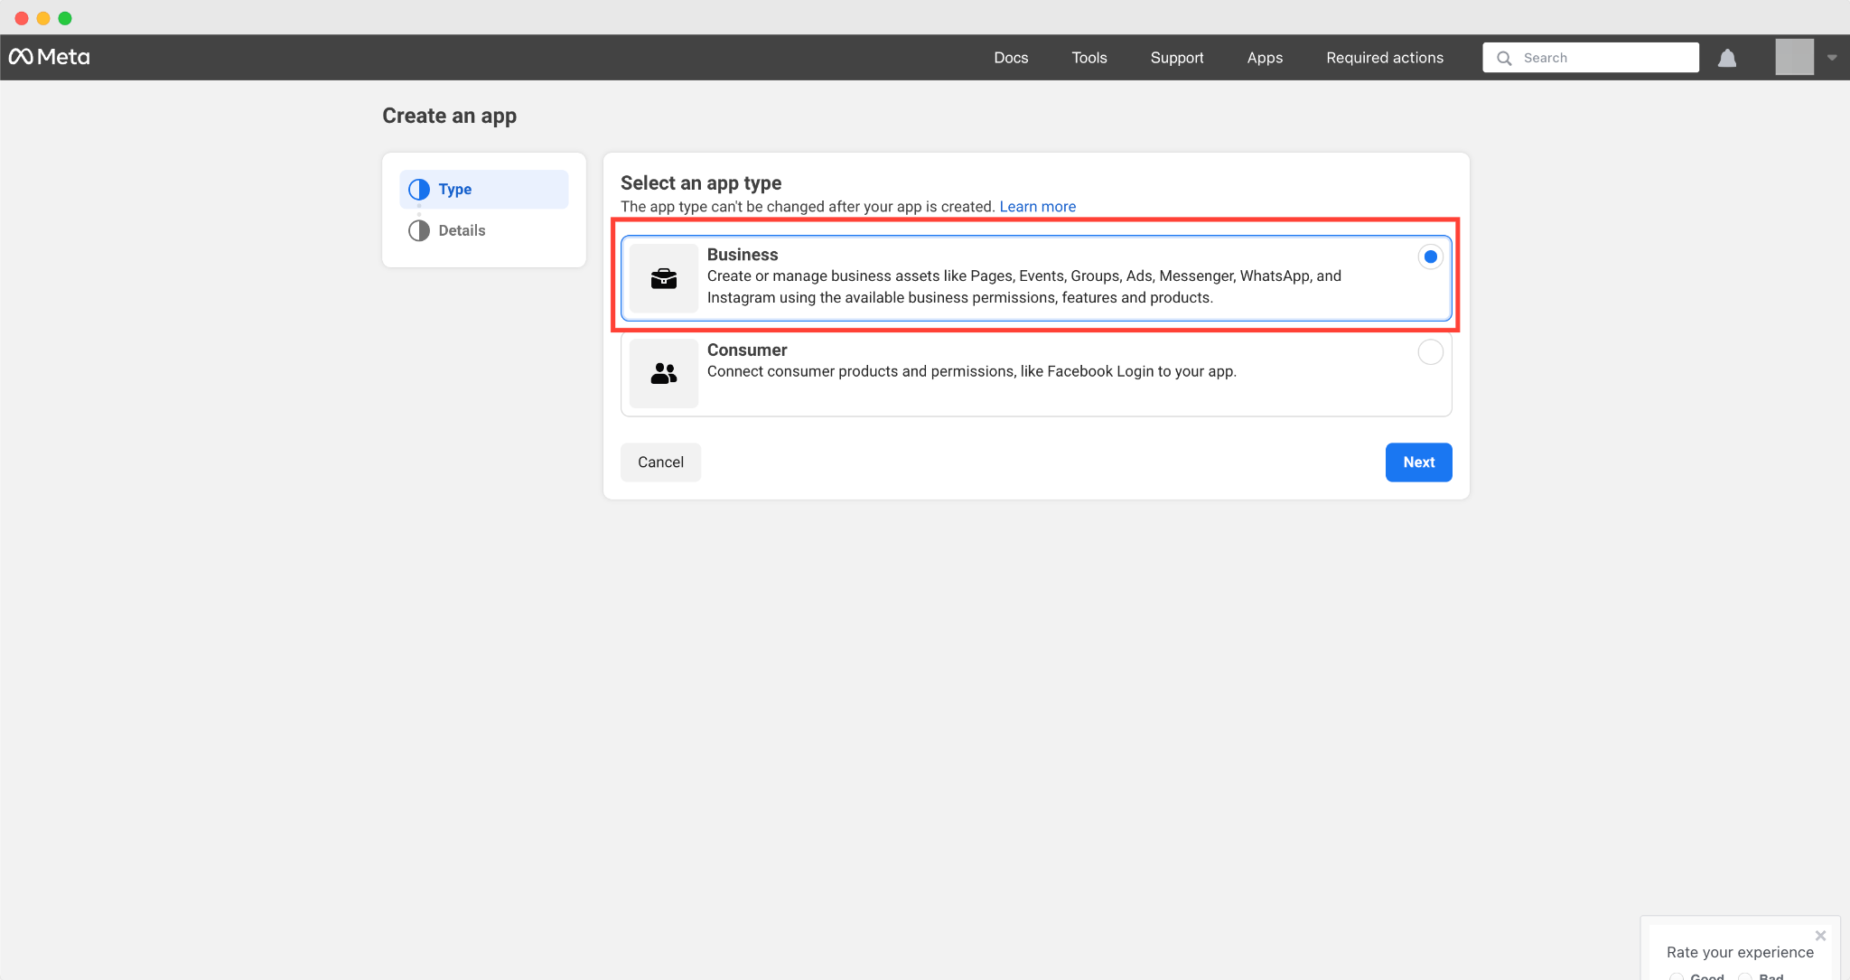Click the profile avatar thumbnail

click(1794, 57)
